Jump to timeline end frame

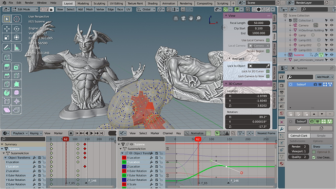[x=102, y=133]
